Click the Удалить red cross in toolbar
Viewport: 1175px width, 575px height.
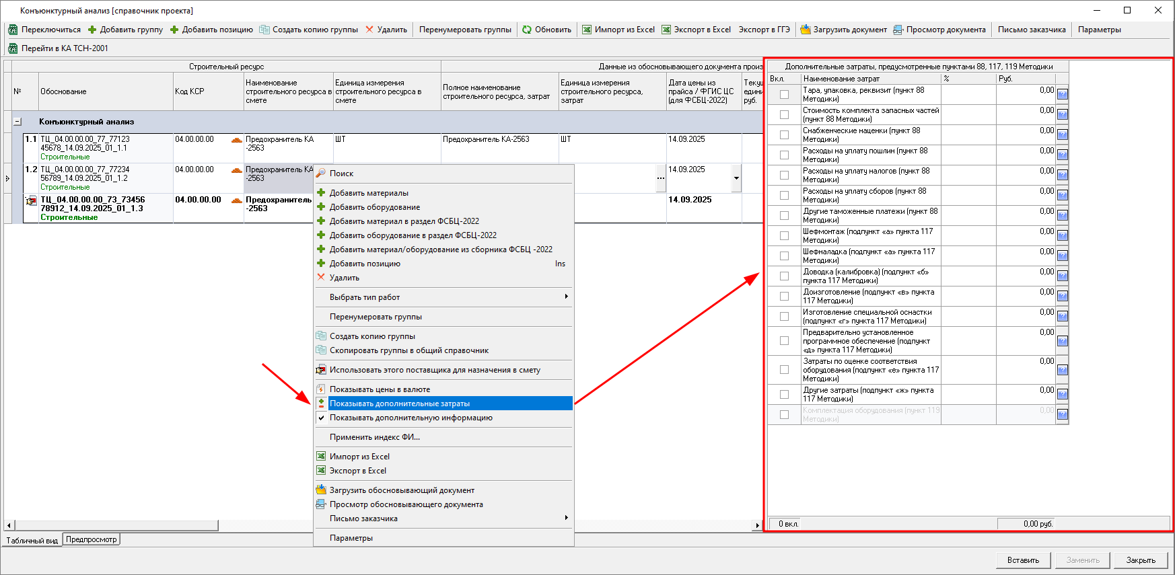pos(369,30)
